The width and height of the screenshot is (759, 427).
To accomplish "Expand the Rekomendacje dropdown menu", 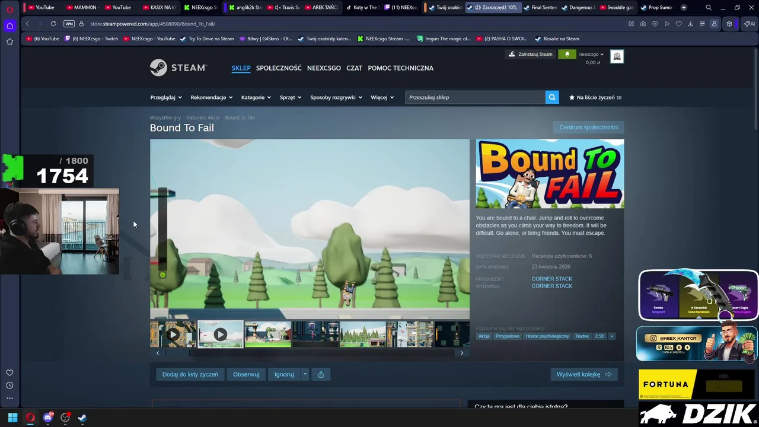I will coord(212,97).
